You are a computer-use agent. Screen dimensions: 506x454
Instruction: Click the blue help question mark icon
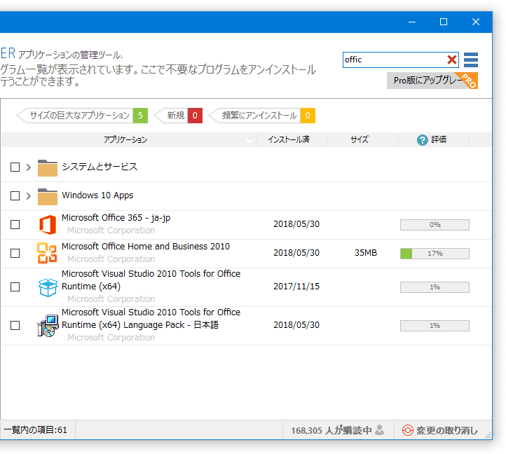pos(422,140)
